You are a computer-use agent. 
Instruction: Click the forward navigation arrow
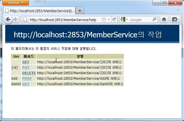15,19
